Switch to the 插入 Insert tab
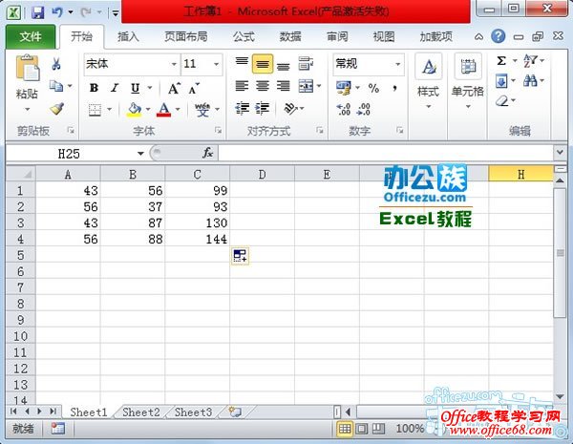Screen dimensions: 573x444 128,36
